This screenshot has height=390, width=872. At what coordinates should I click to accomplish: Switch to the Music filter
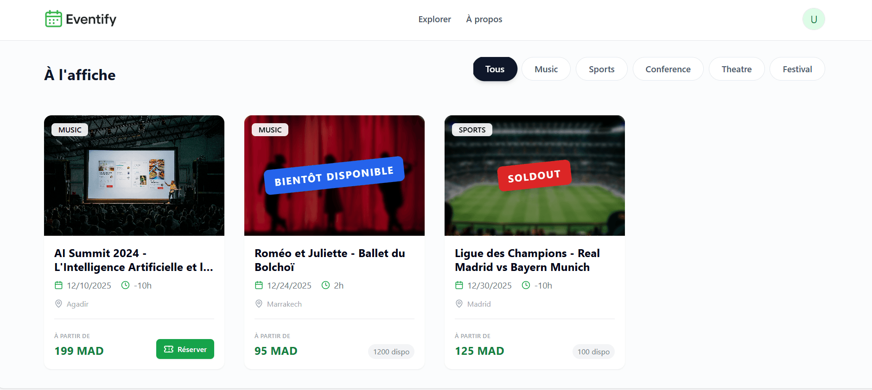coord(546,69)
